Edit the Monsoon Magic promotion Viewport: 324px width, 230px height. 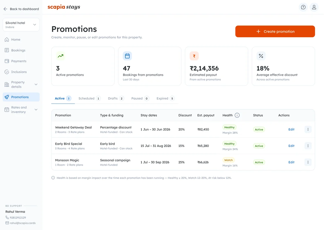pyautogui.click(x=291, y=162)
